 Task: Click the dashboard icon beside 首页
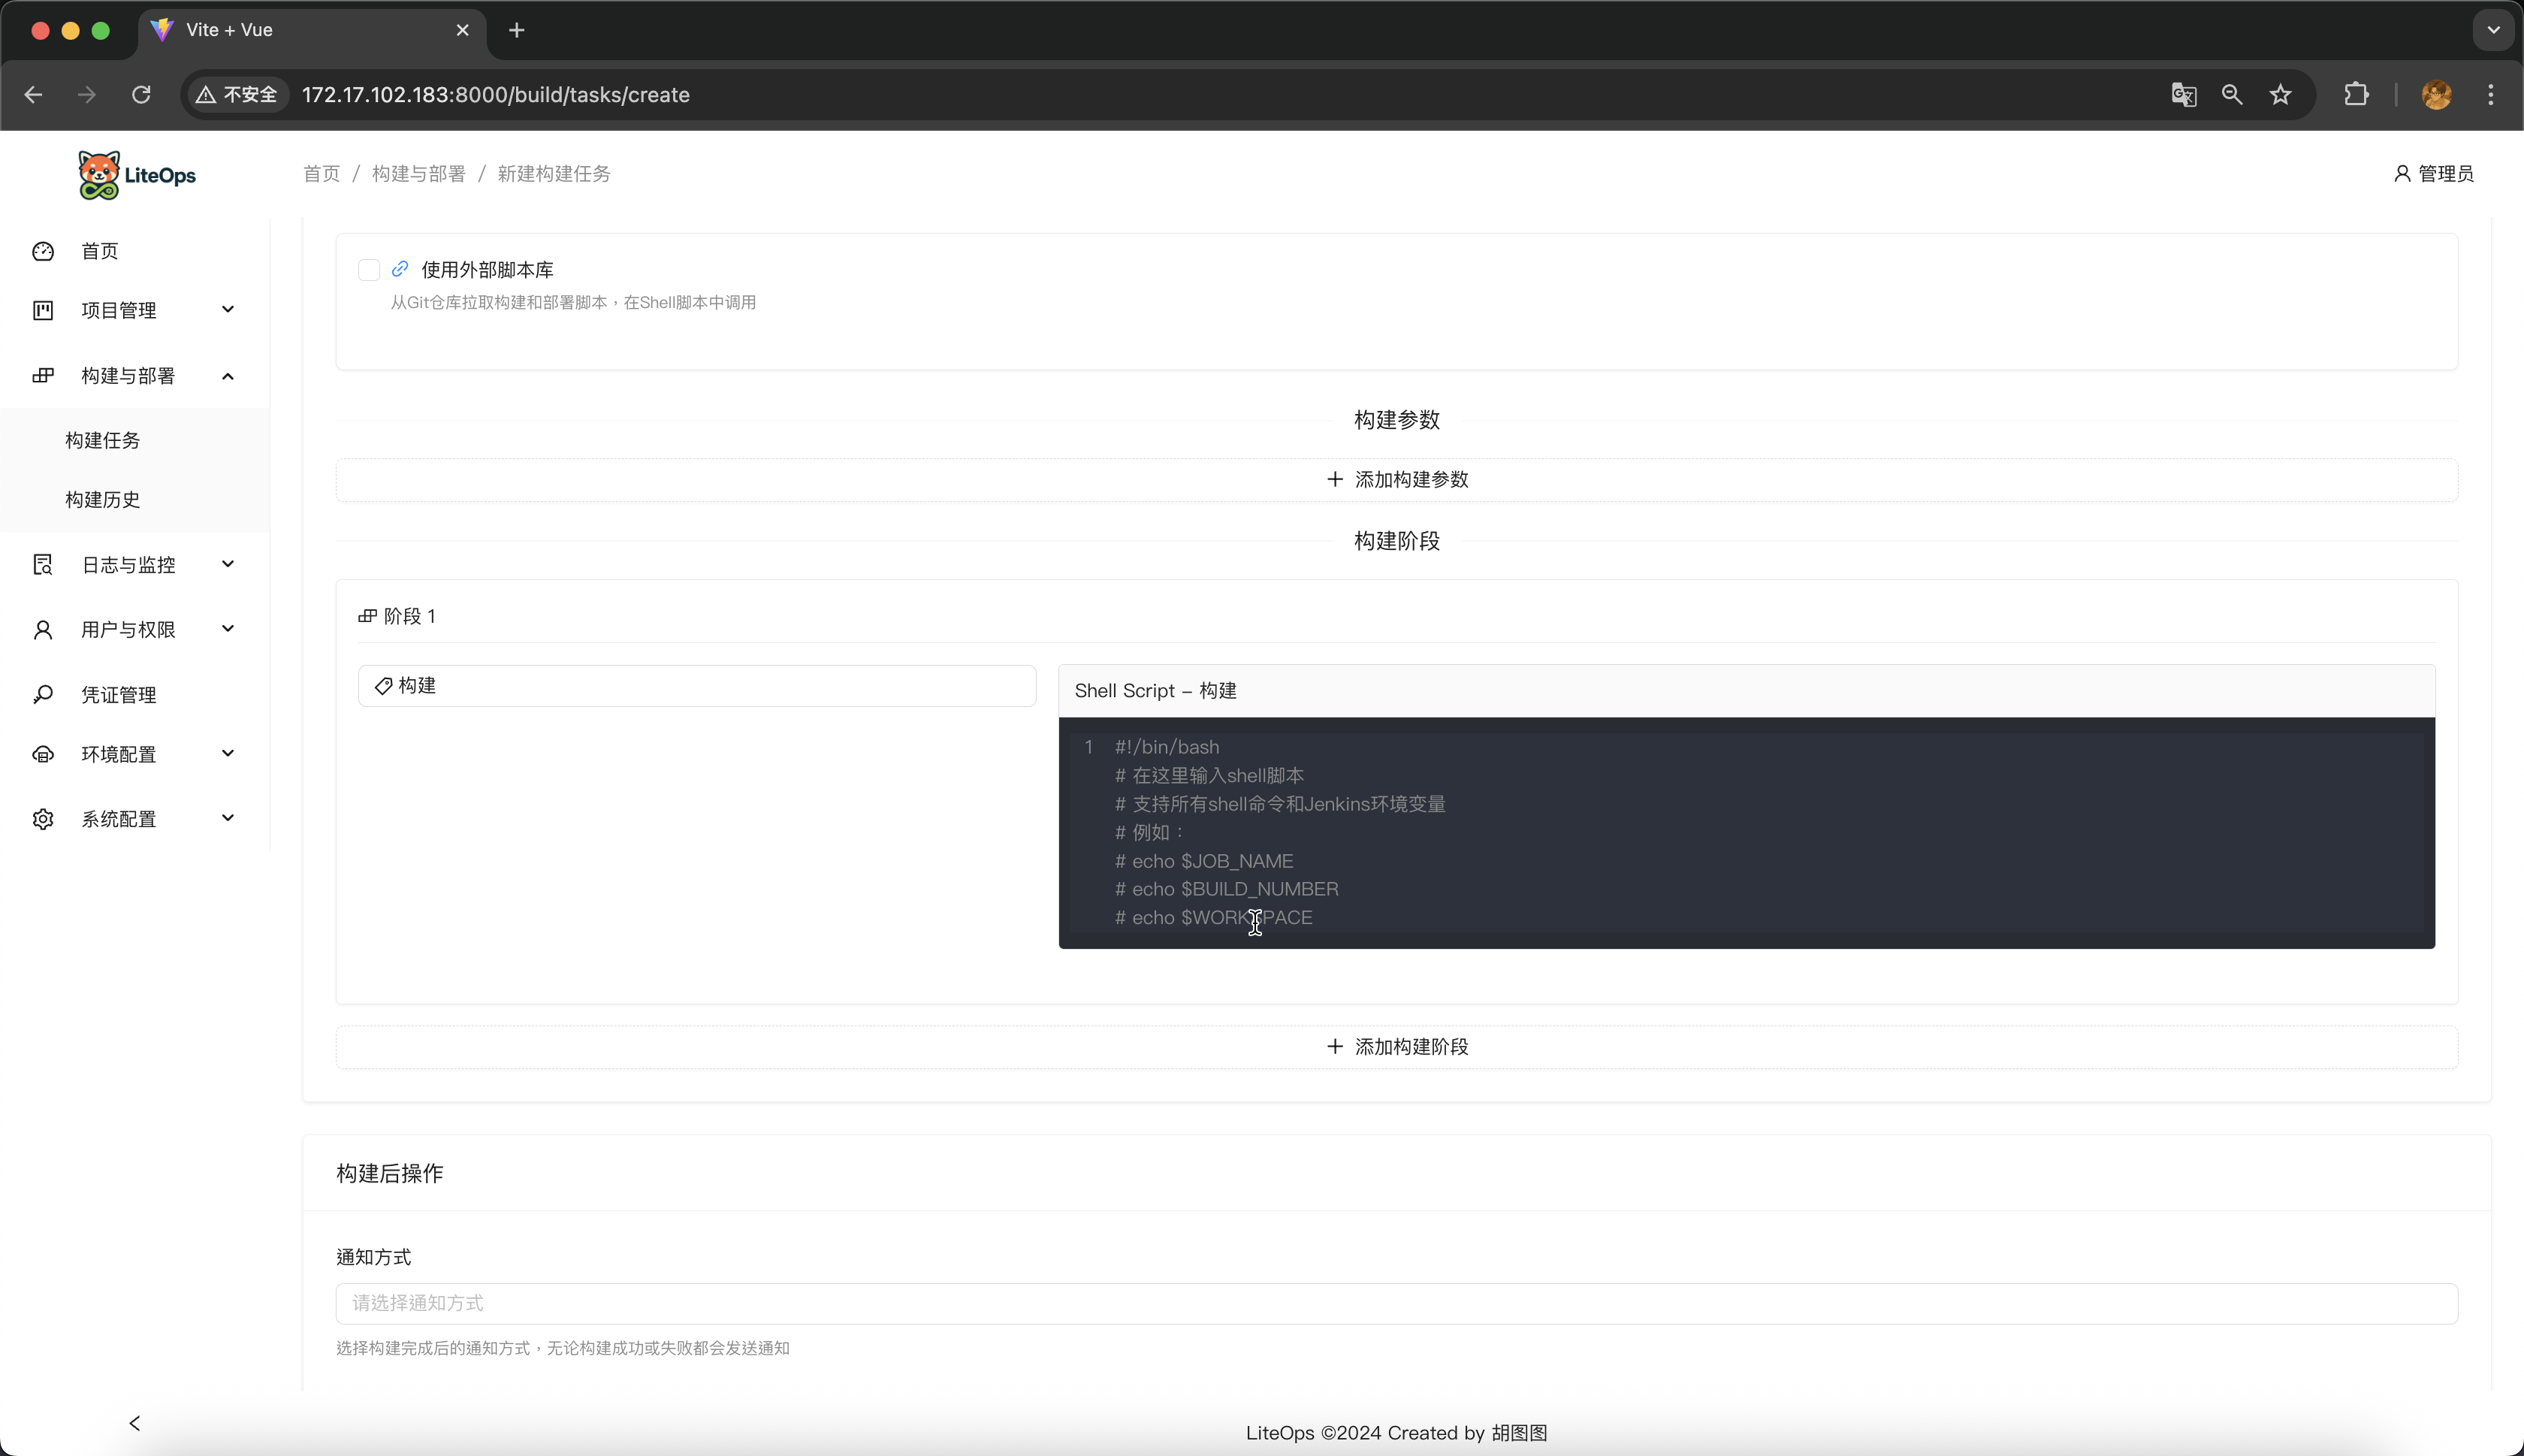pos(43,251)
